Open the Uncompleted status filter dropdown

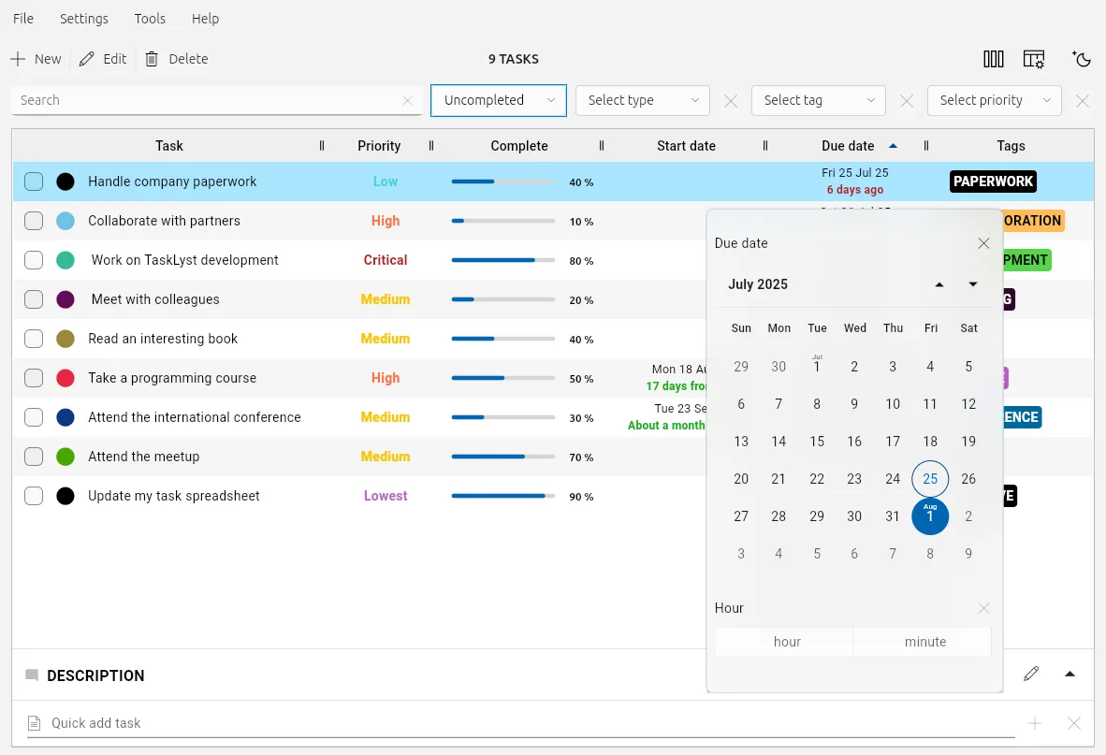click(x=498, y=100)
